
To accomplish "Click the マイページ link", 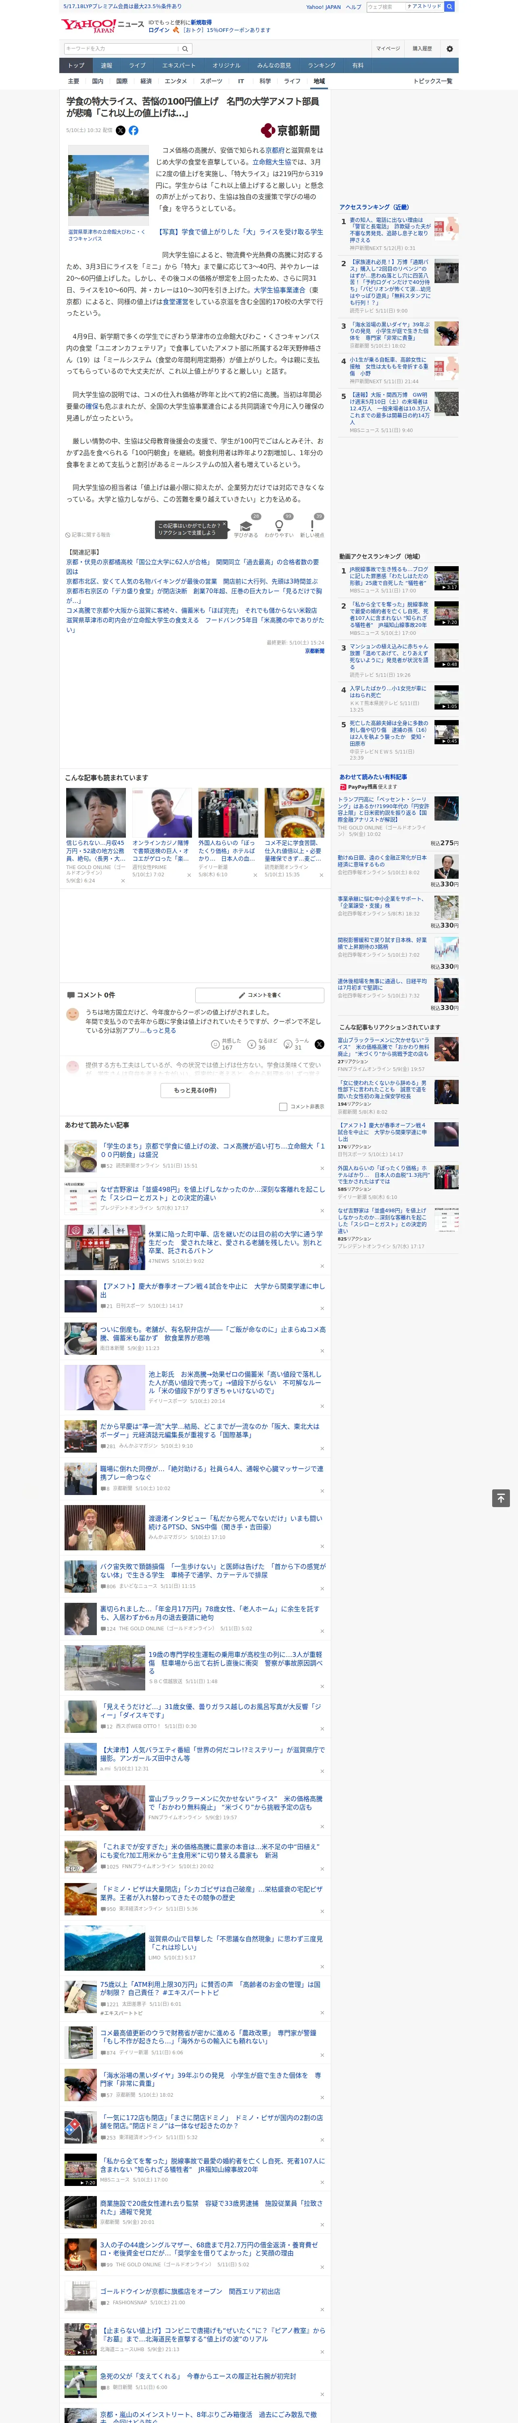I will point(388,49).
